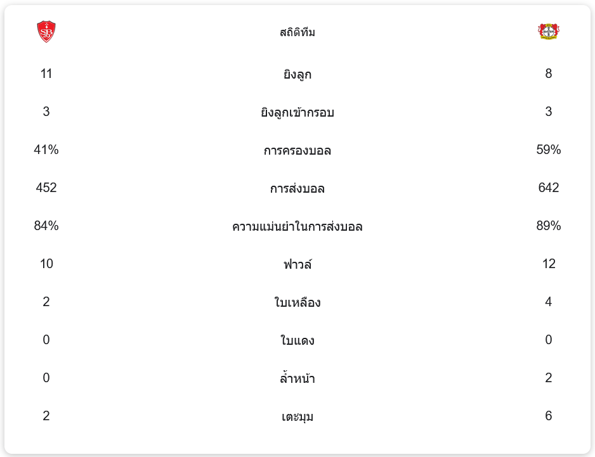
Task: Click the การครองบอล row label
Action: 297,150
